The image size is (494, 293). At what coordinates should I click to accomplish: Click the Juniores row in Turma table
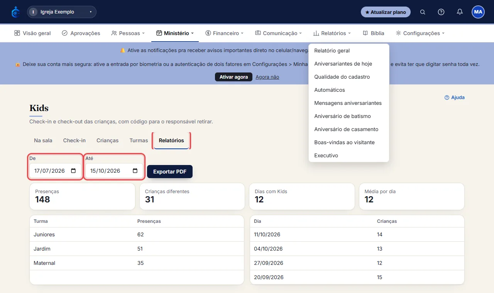pyautogui.click(x=137, y=234)
